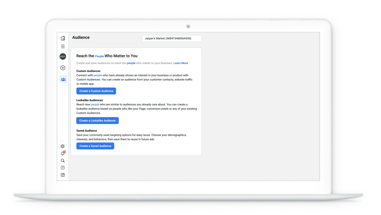Select the Audiences people icon
Screen dimensions: 381x215
point(63,79)
